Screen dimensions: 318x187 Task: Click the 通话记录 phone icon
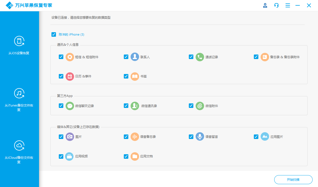pos(200,57)
